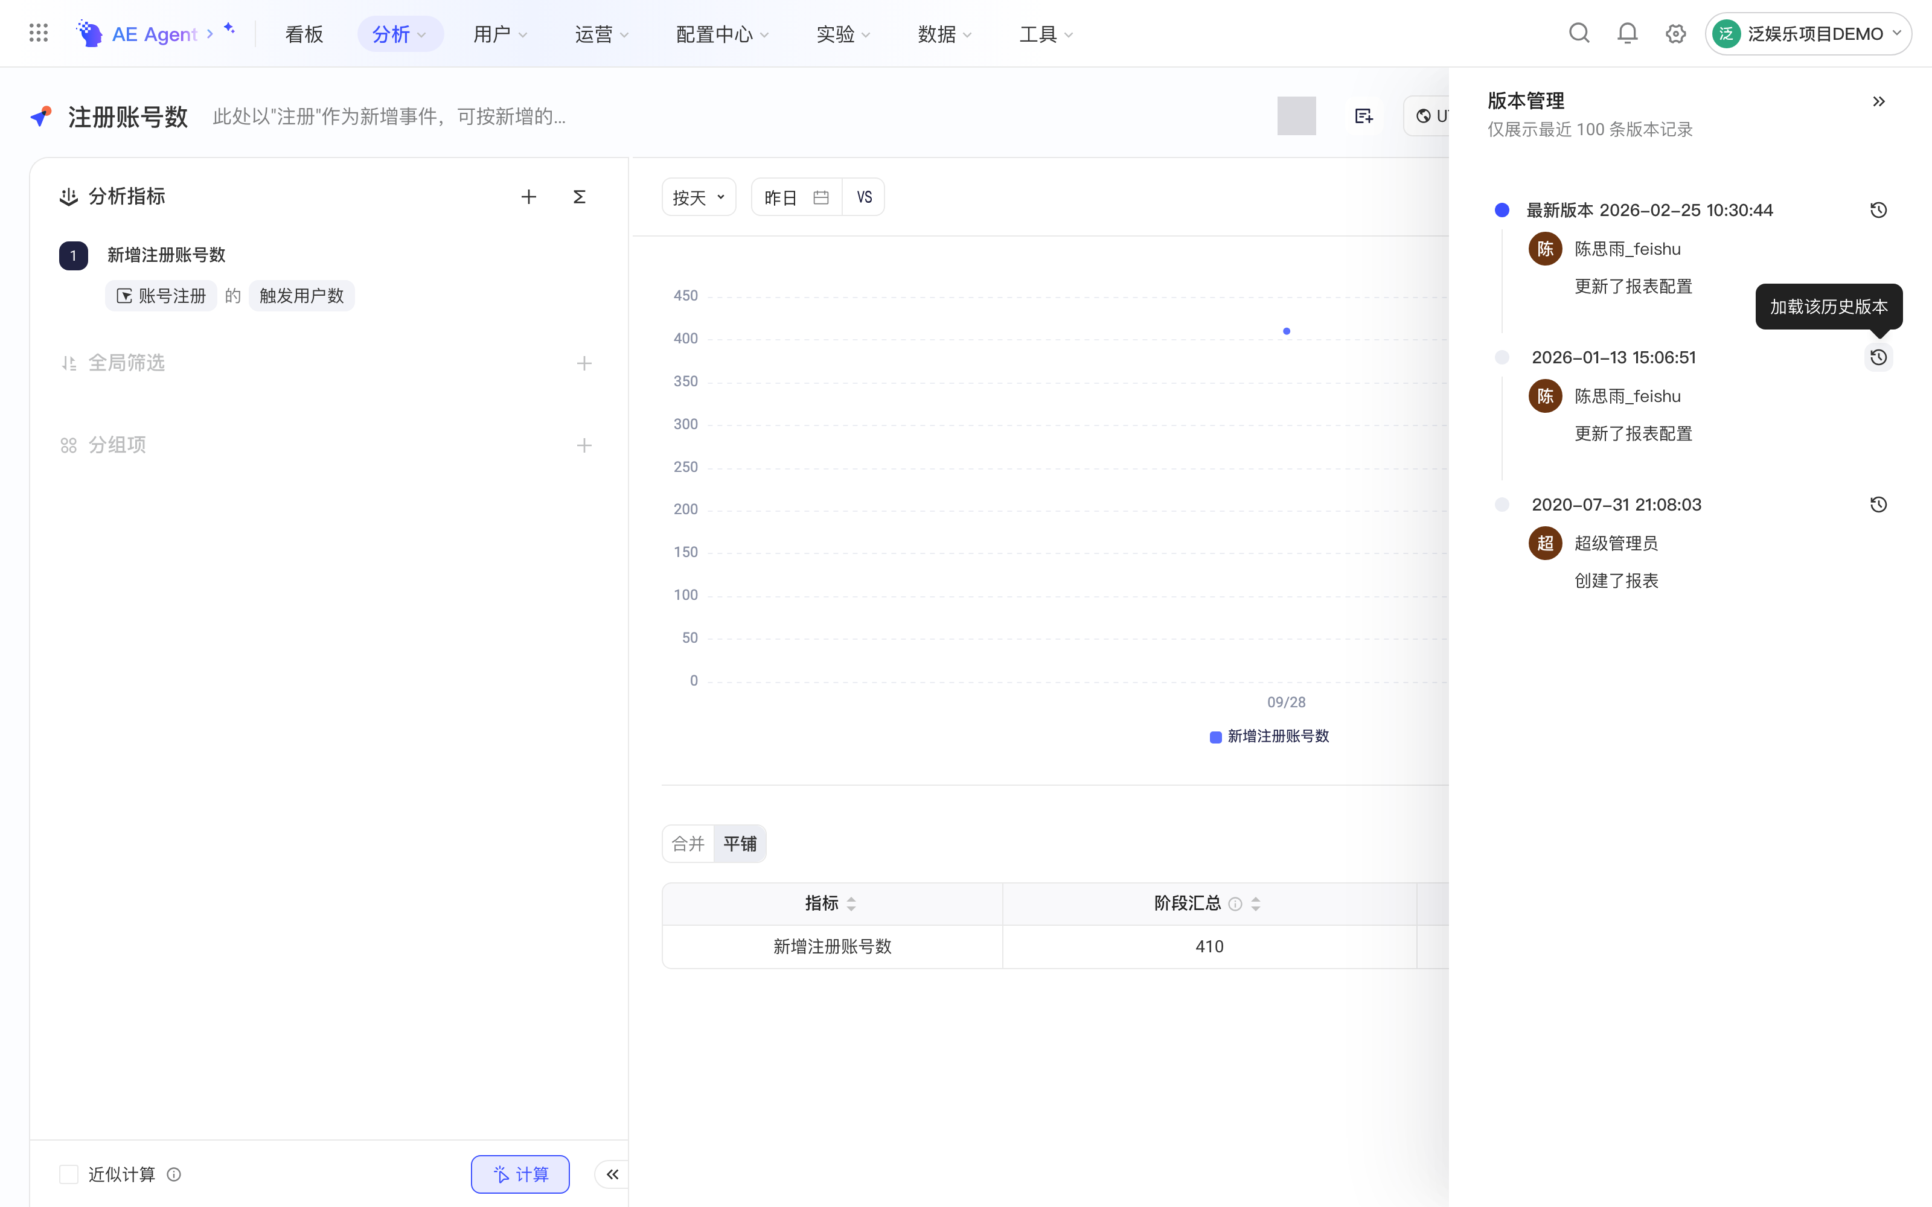The height and width of the screenshot is (1207, 1932).
Task: Select the 账号注册 event chip
Action: coord(161,296)
